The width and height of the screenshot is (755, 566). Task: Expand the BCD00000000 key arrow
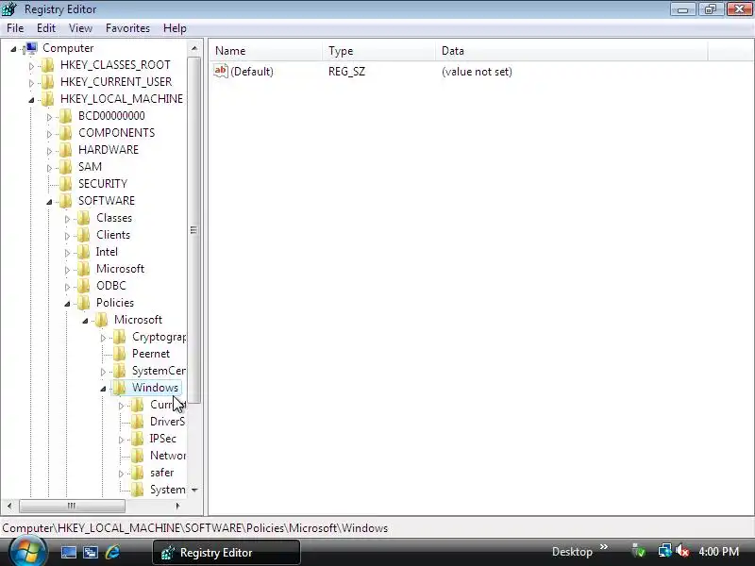pyautogui.click(x=49, y=117)
